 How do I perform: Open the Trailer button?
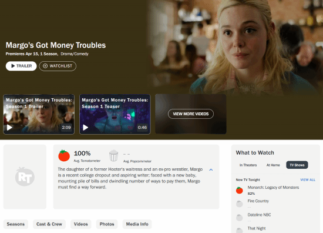[x=21, y=66]
